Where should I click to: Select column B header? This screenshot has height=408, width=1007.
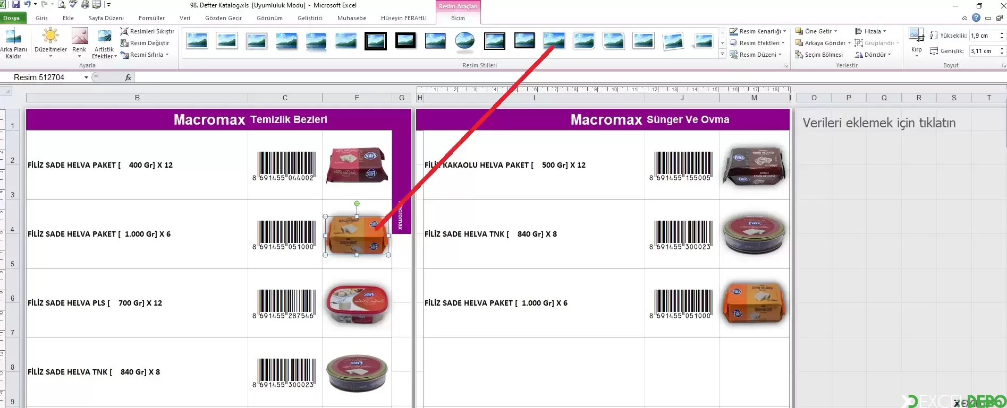[x=137, y=98]
